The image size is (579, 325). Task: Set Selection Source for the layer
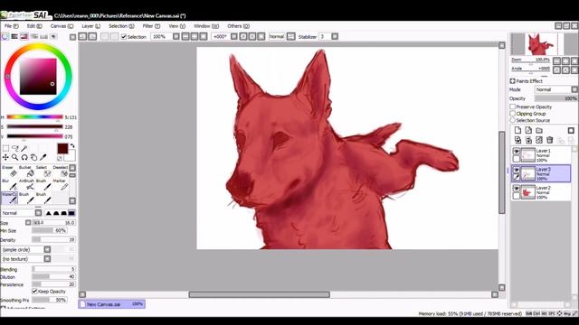click(x=513, y=120)
